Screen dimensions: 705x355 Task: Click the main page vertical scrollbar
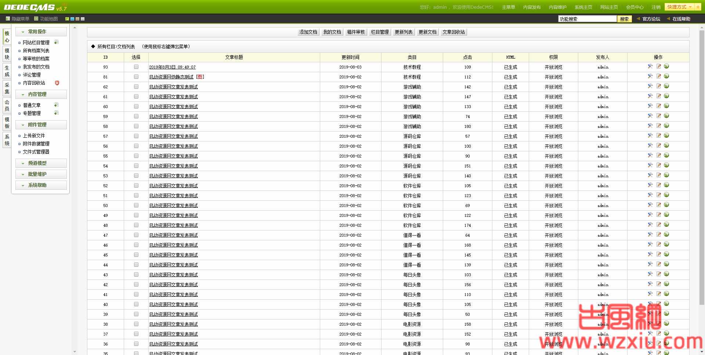click(x=702, y=167)
